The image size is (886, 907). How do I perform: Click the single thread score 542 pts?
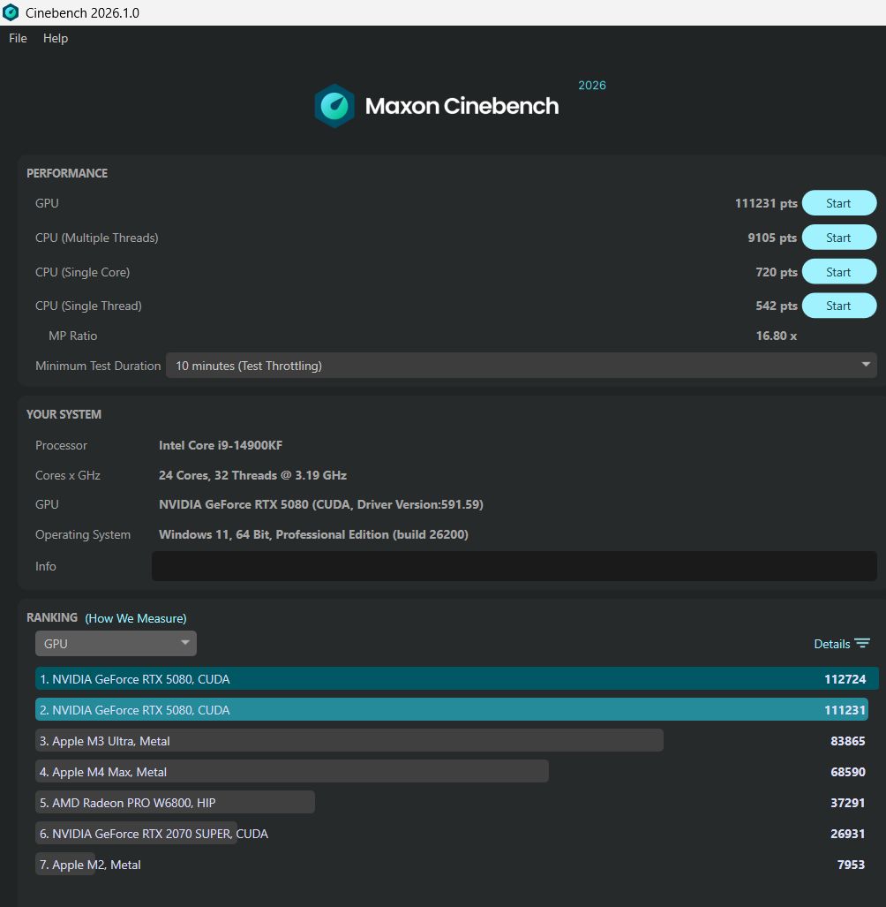click(777, 306)
